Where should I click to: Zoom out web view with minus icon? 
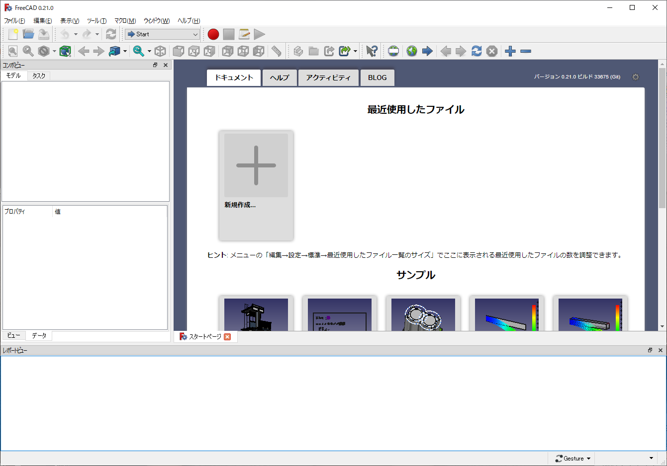(x=526, y=51)
